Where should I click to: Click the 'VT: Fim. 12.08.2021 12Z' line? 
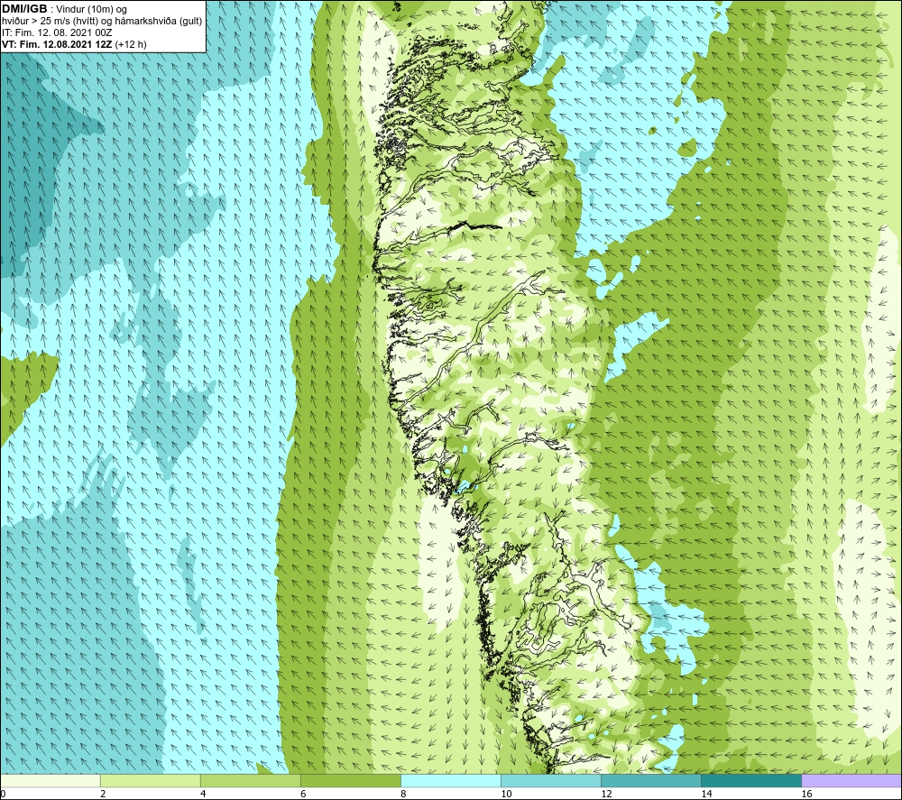point(74,44)
